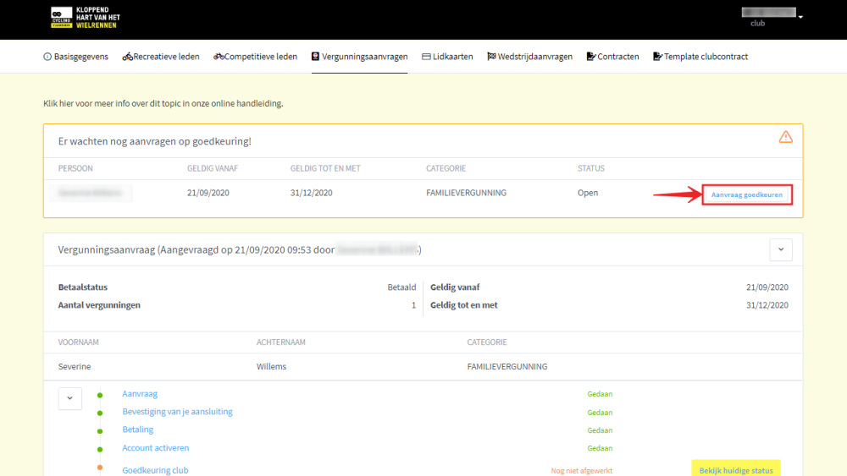Click the 'Open' status cell
Image resolution: width=847 pixels, height=476 pixels.
(588, 193)
